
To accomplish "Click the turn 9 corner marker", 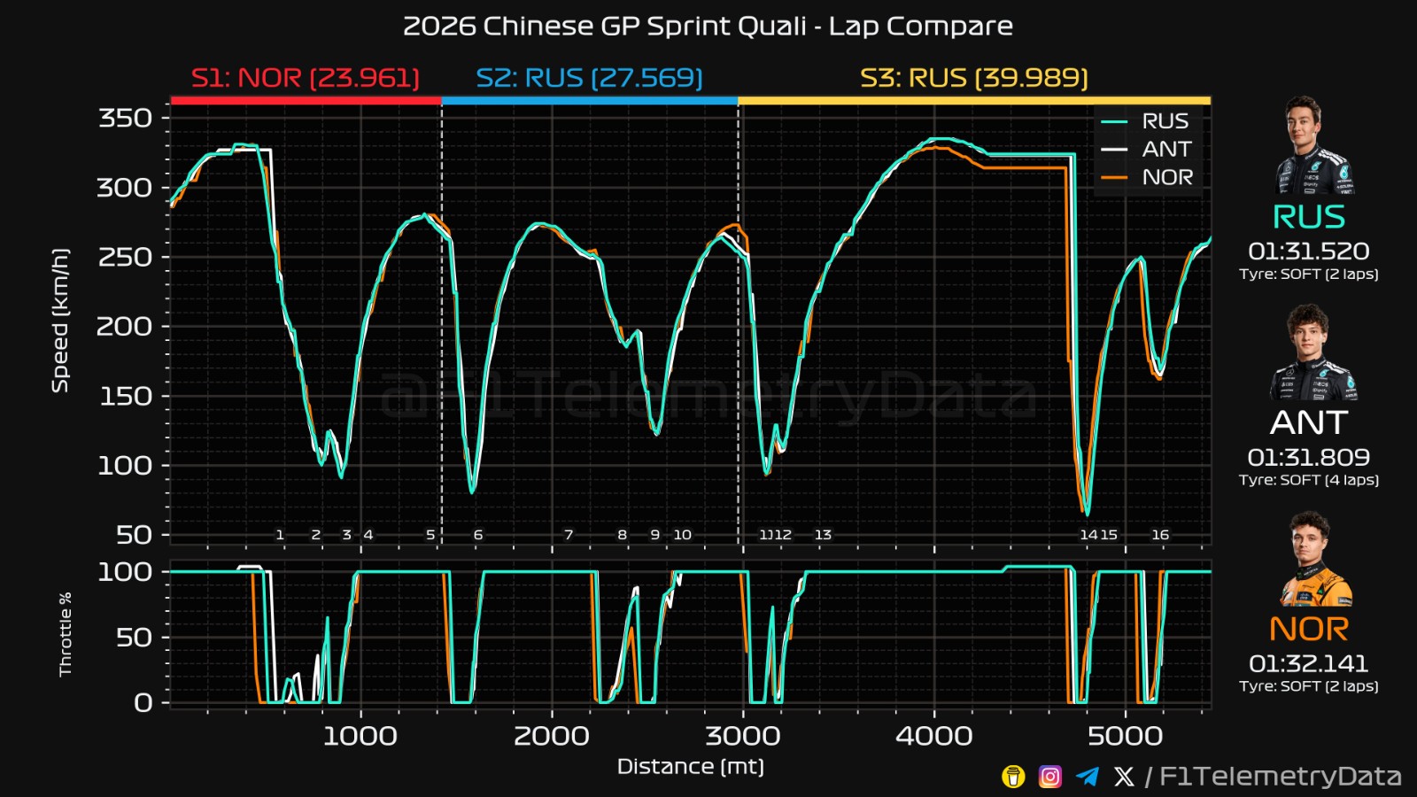I will [655, 535].
